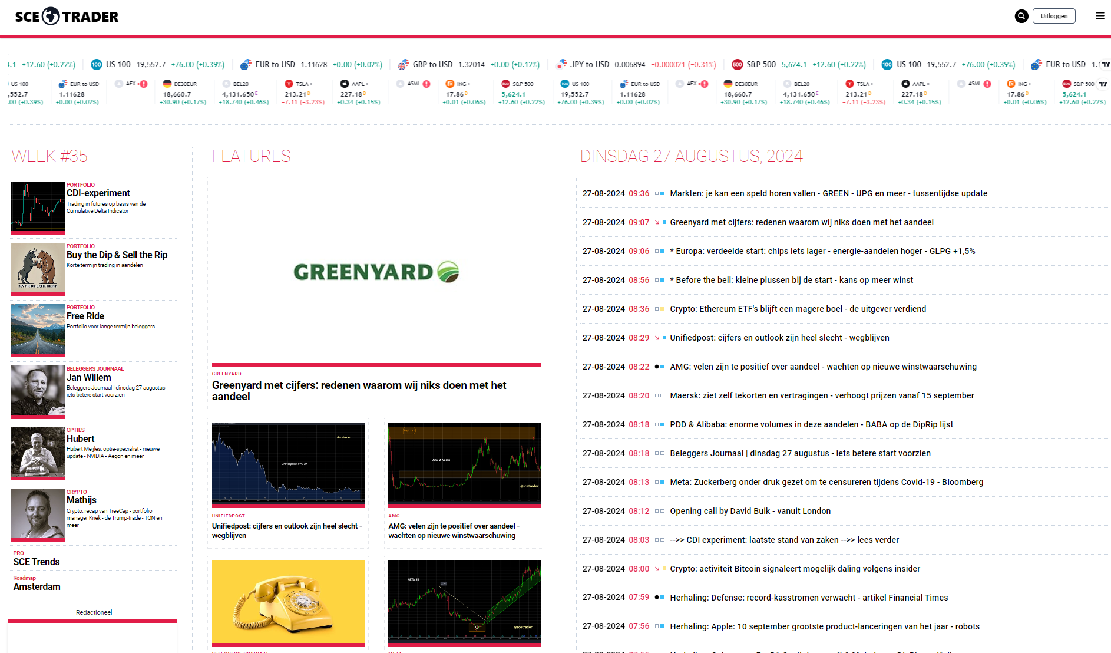Image resolution: width=1111 pixels, height=653 pixels.
Task: Open the search magnifier icon
Action: click(1021, 16)
